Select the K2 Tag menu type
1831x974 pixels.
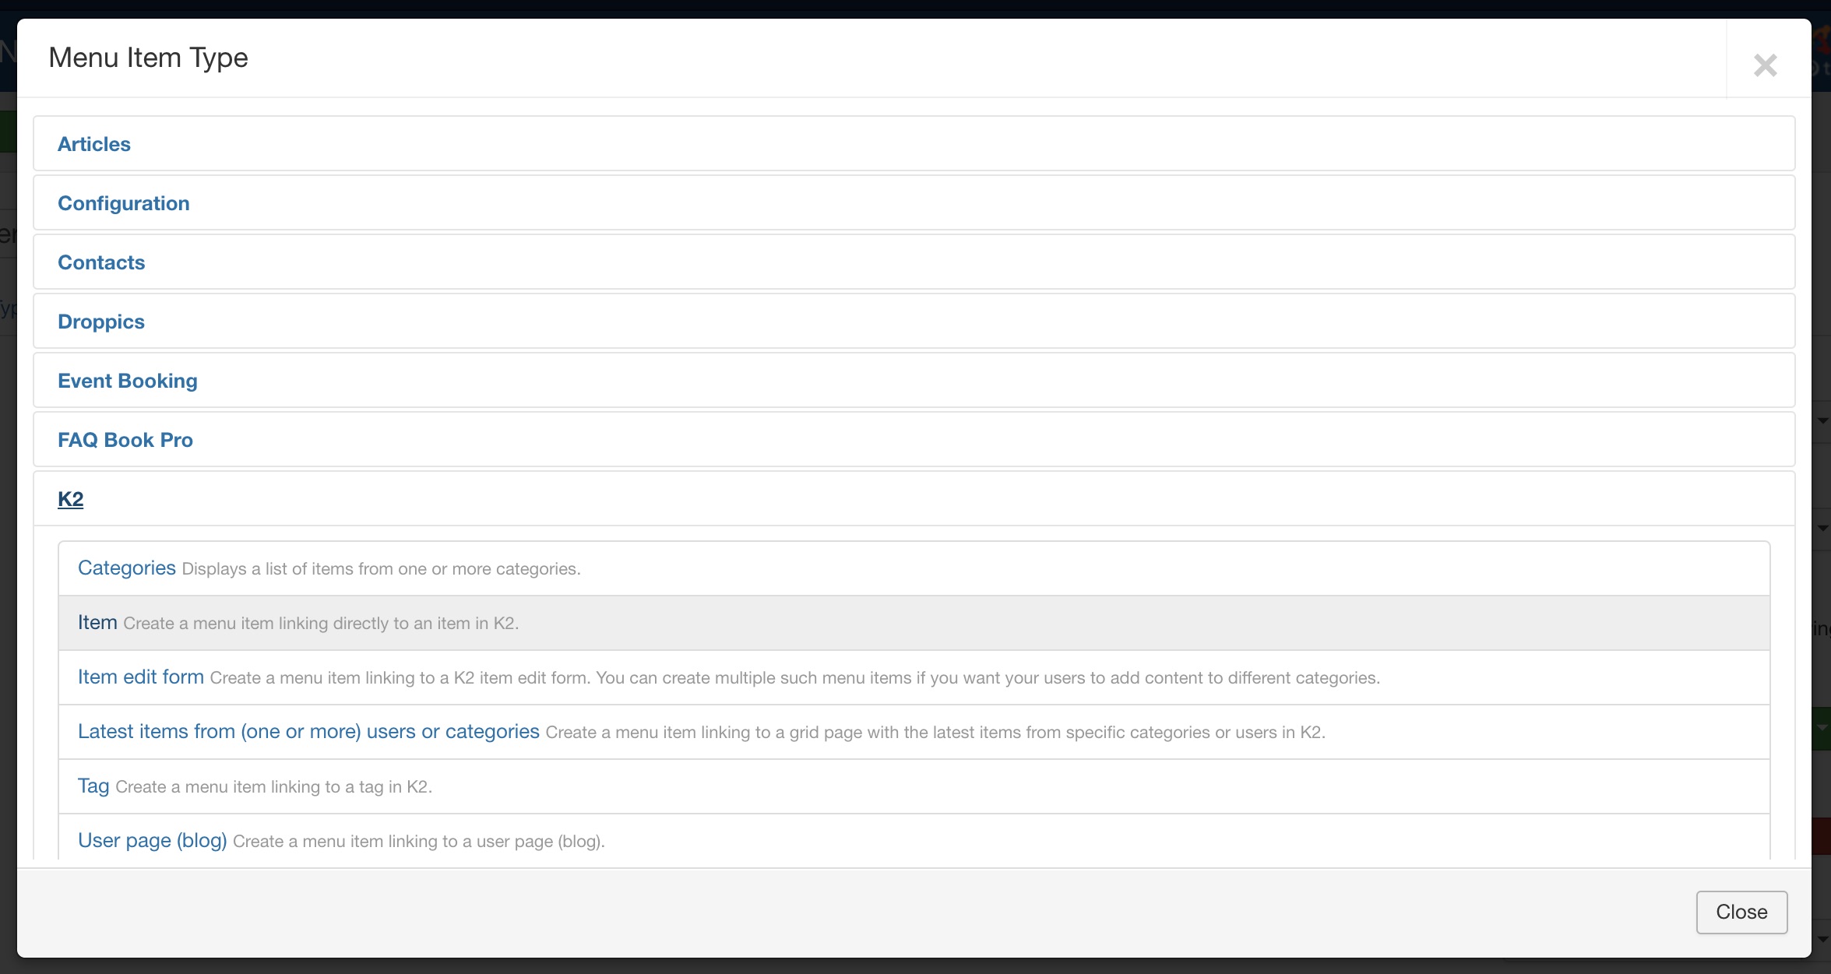[914, 786]
